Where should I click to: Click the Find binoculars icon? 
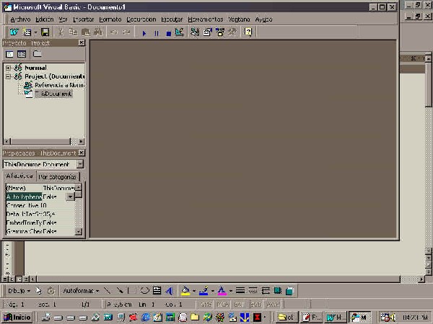[97, 32]
